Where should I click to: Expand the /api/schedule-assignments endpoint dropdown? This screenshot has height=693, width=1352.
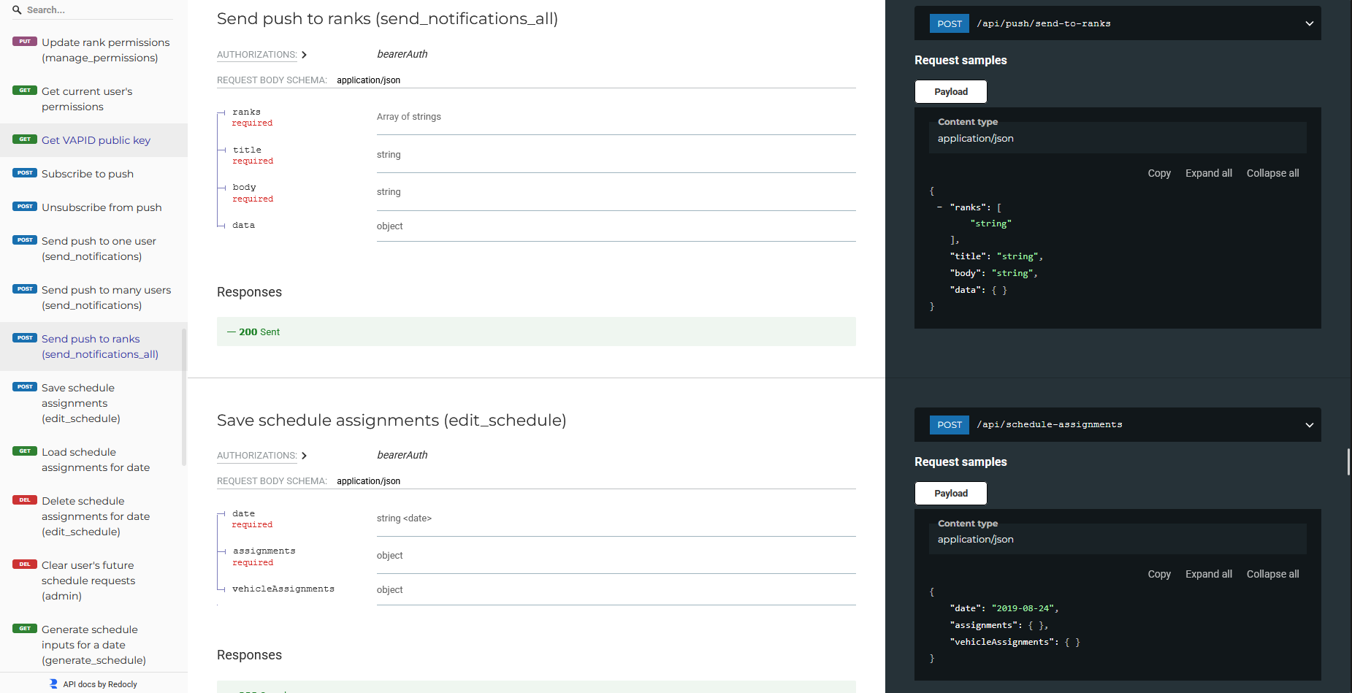point(1308,424)
